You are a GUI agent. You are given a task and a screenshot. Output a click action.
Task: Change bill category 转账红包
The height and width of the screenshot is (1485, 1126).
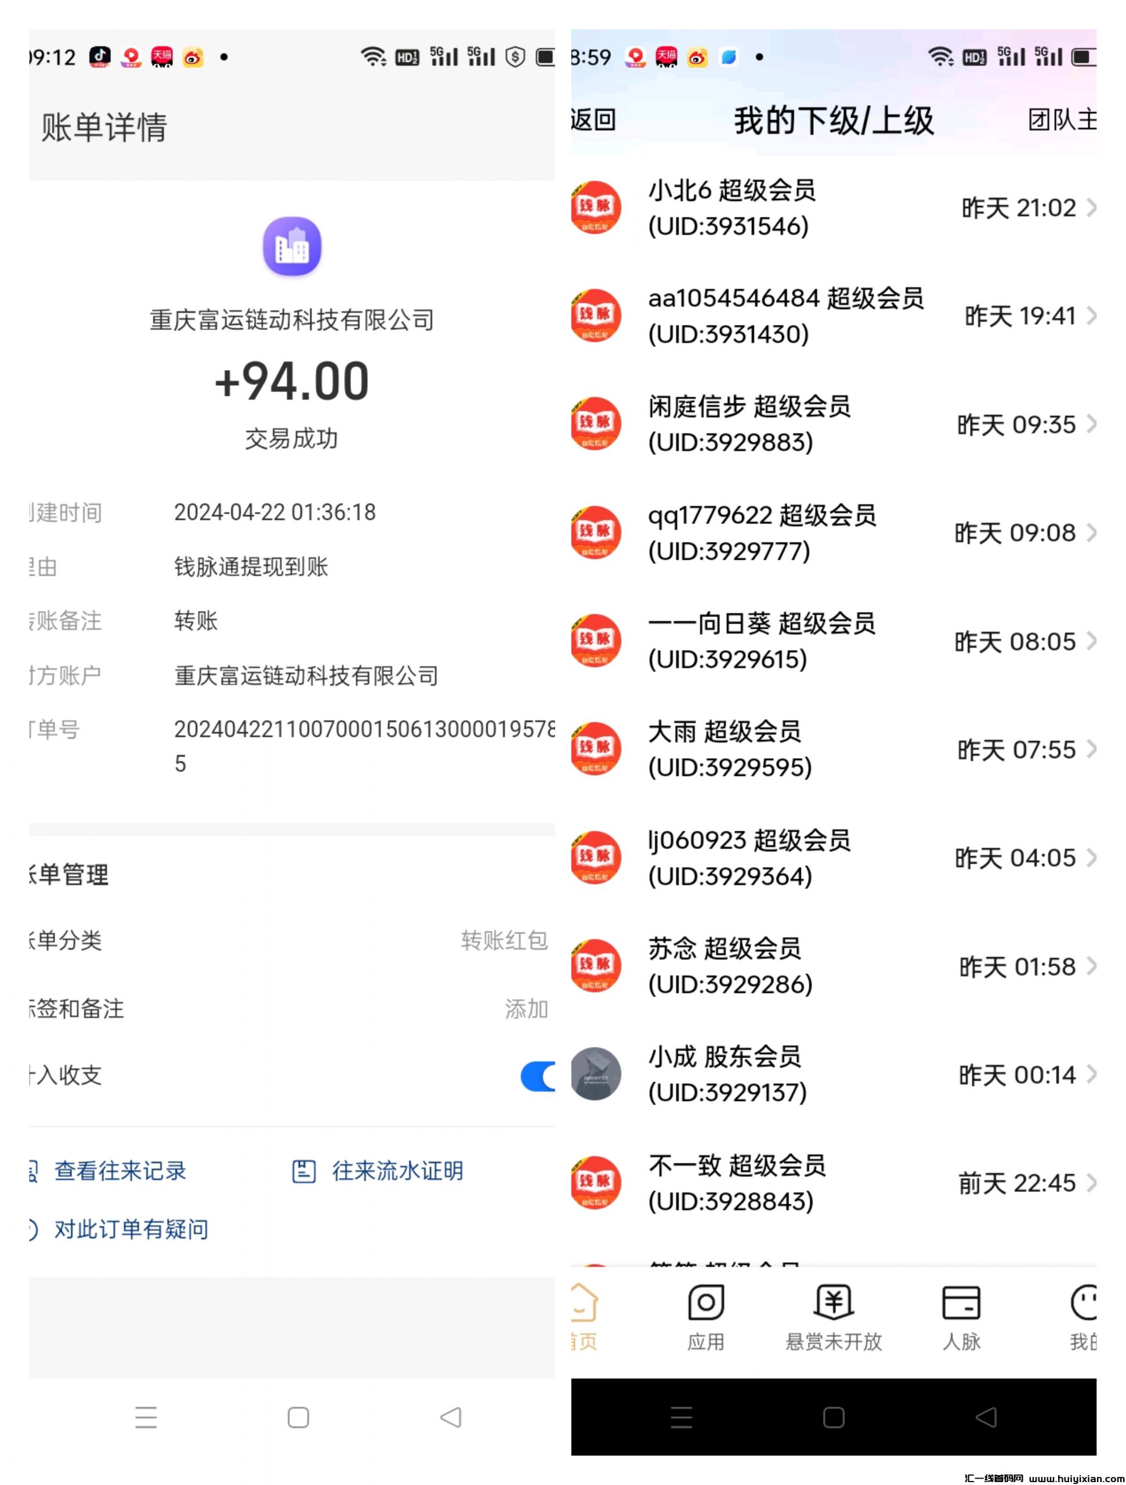[x=504, y=940]
